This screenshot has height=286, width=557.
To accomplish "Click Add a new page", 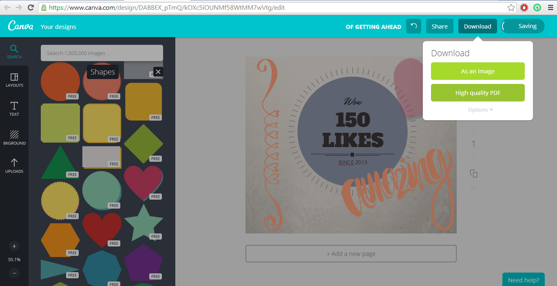I will pos(351,254).
